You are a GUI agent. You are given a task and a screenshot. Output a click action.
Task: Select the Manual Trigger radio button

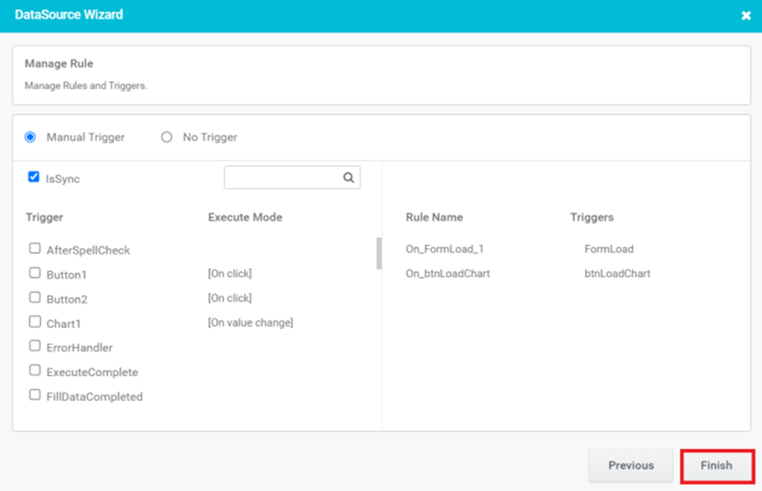click(x=30, y=137)
